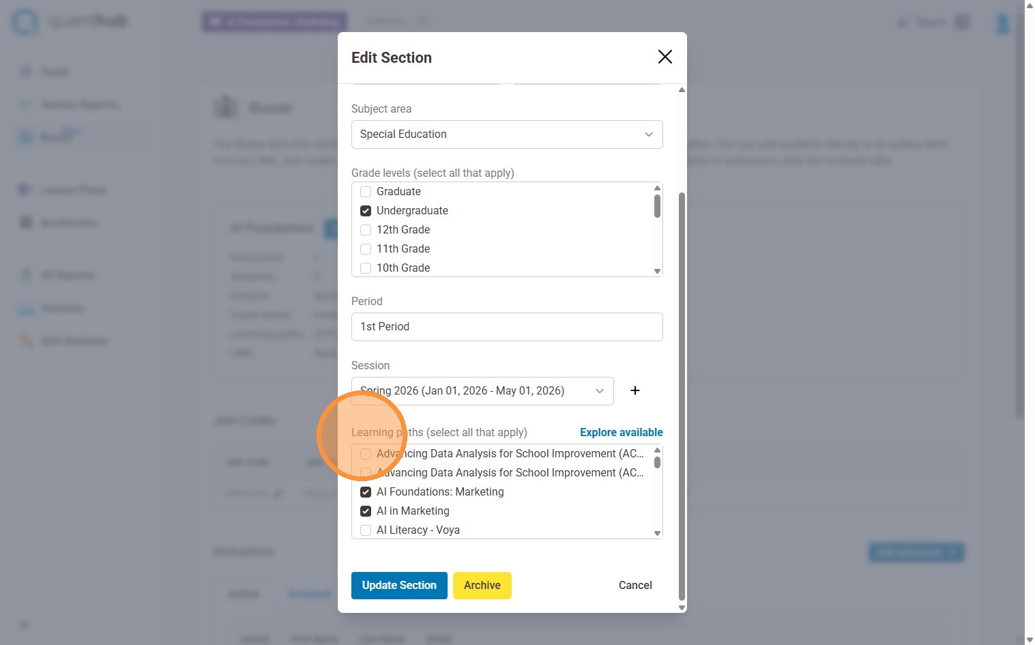Check the Graduate grade level
The image size is (1035, 645).
pos(366,192)
